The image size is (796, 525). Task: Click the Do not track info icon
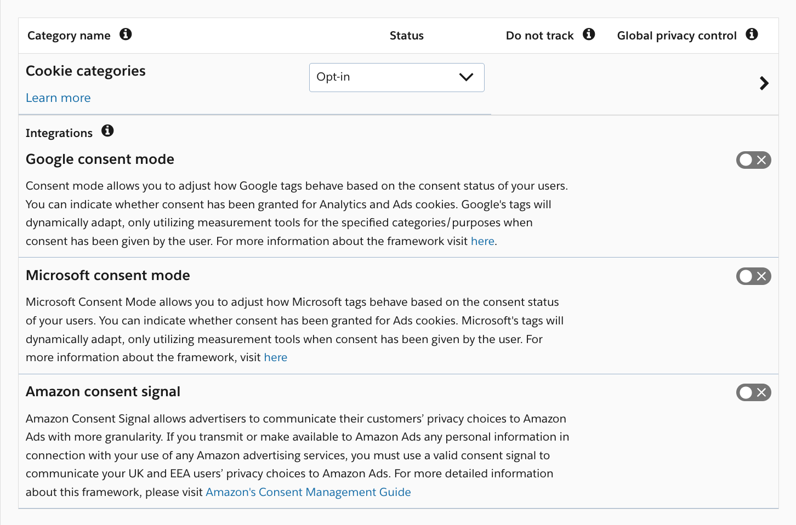click(589, 35)
